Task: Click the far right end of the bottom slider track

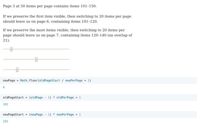Action: click(68, 69)
